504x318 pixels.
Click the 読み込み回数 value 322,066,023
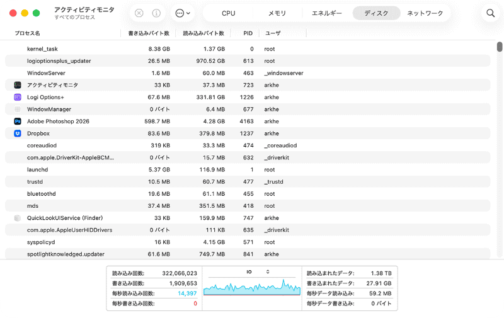tap(180, 273)
